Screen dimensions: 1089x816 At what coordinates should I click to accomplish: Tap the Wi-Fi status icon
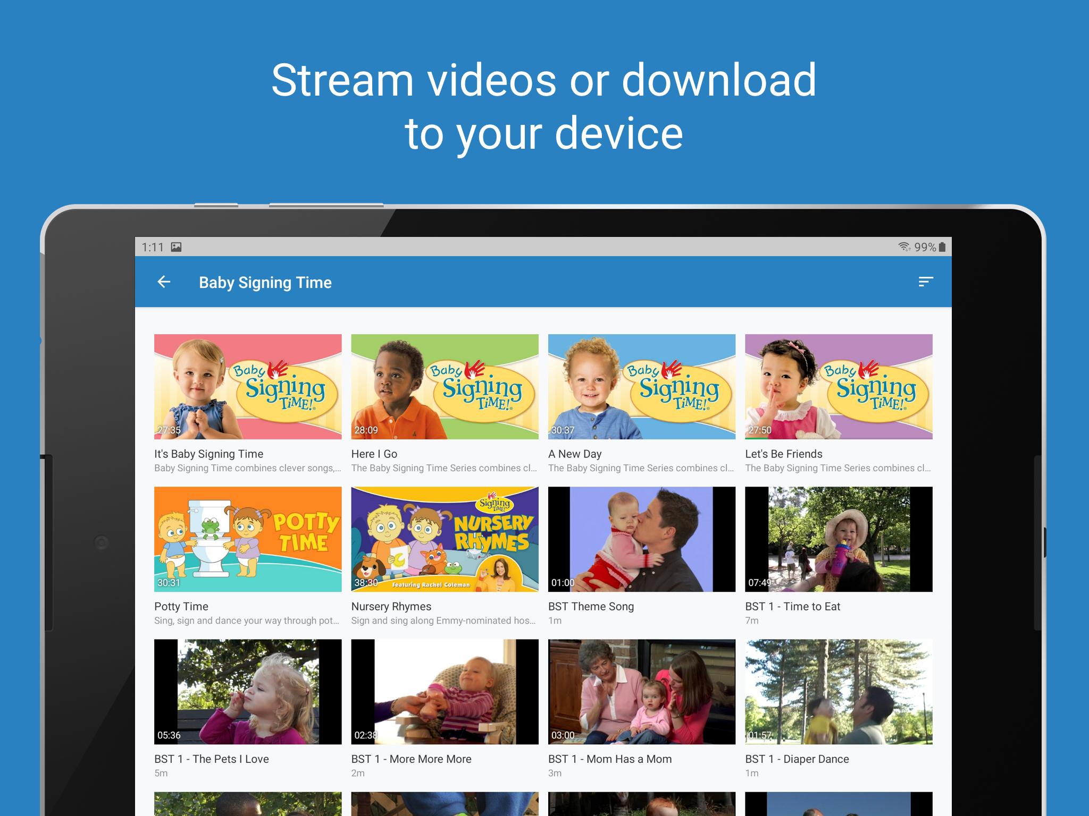point(904,247)
